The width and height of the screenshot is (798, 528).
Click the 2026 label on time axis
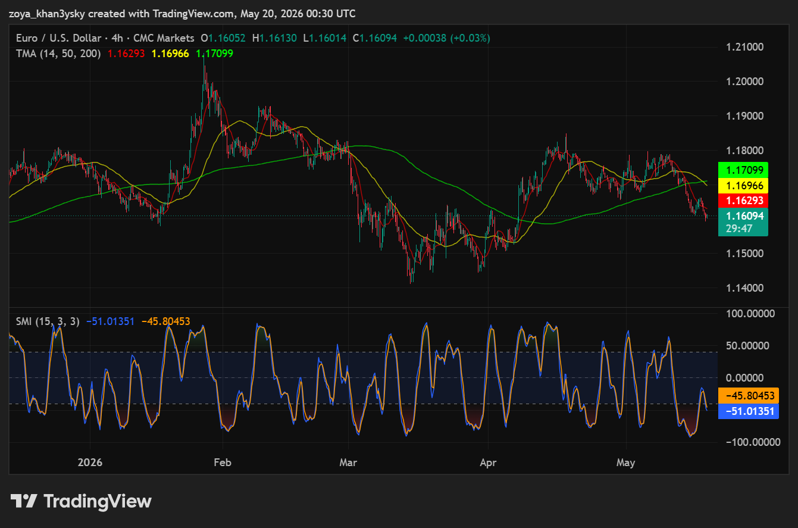pos(90,463)
